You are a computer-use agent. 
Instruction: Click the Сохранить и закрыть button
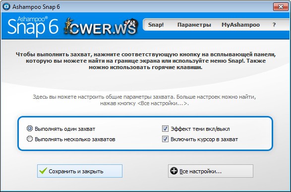80,171
